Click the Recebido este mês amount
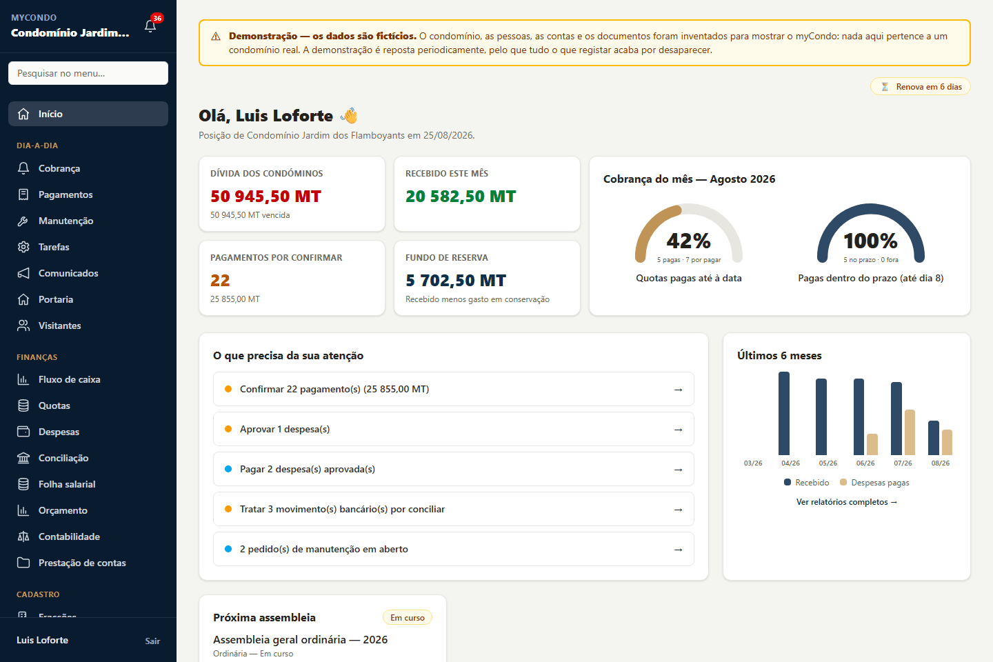 coord(461,197)
